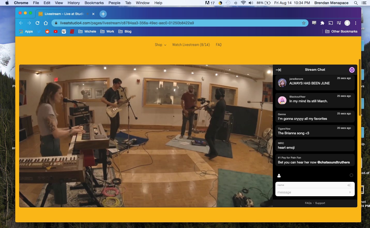Open Chrome three-dot menu
370x228 pixels.
pos(356,23)
